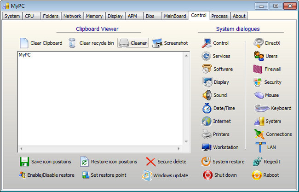Viewport: 299px width, 192px height.
Task: Click the red Secure delete X icon
Action: click(x=150, y=162)
